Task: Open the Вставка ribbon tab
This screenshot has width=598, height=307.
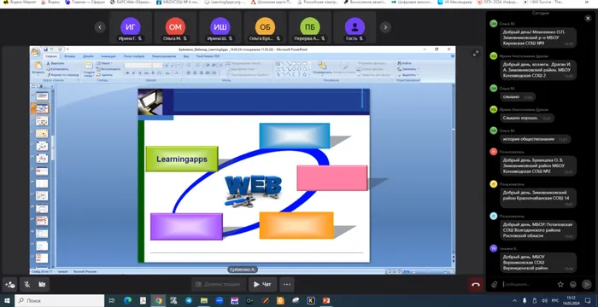Action: point(70,56)
